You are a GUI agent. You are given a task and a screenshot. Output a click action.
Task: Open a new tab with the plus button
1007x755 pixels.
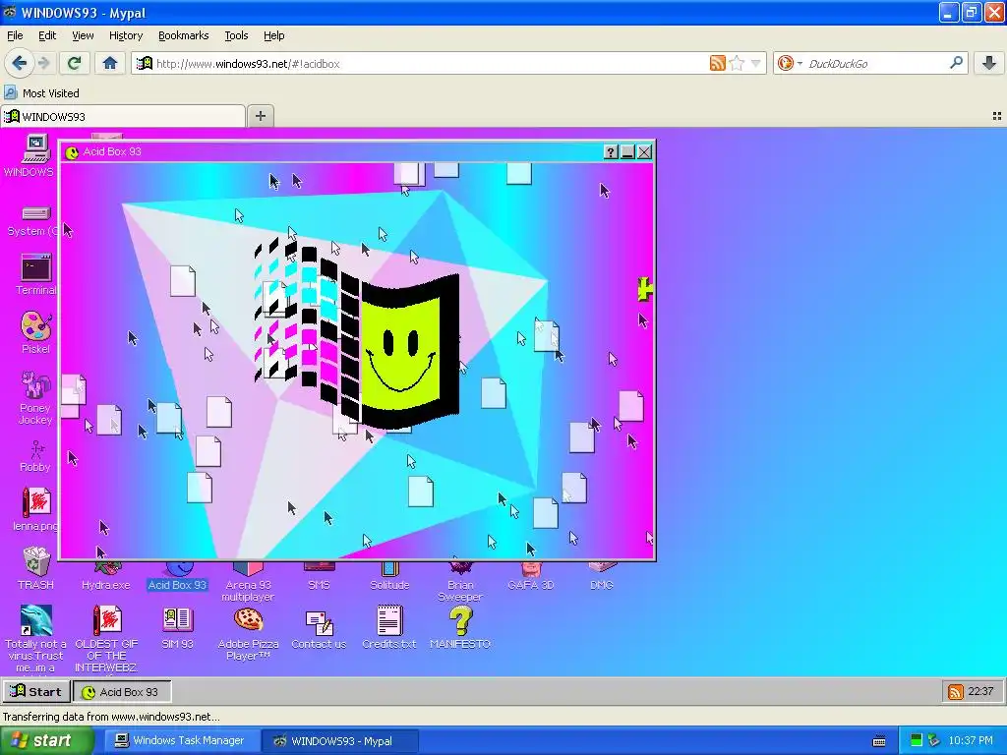click(260, 116)
